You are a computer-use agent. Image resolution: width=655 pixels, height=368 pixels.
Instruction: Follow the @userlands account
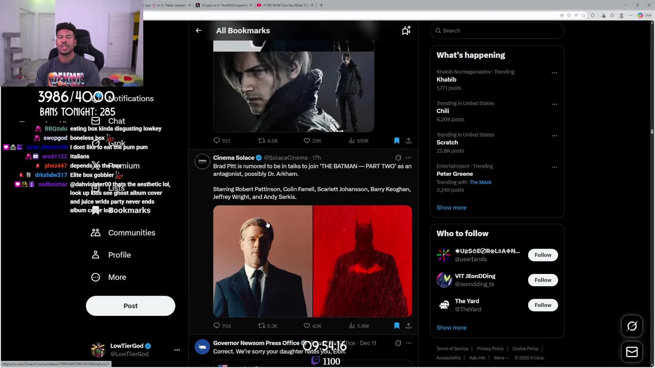pos(543,255)
